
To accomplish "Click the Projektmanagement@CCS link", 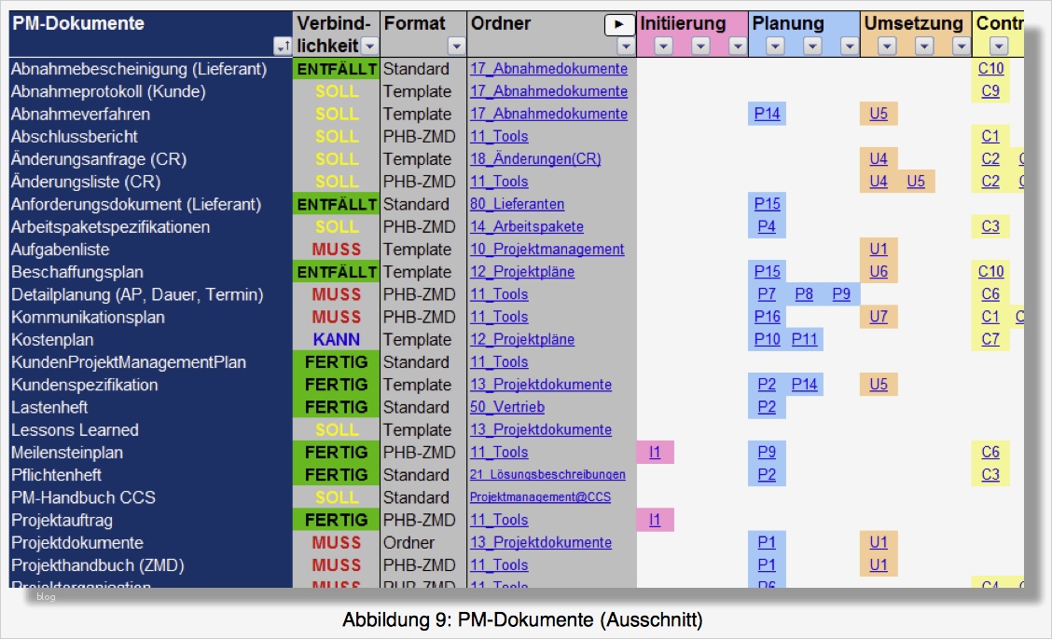I will coord(540,497).
